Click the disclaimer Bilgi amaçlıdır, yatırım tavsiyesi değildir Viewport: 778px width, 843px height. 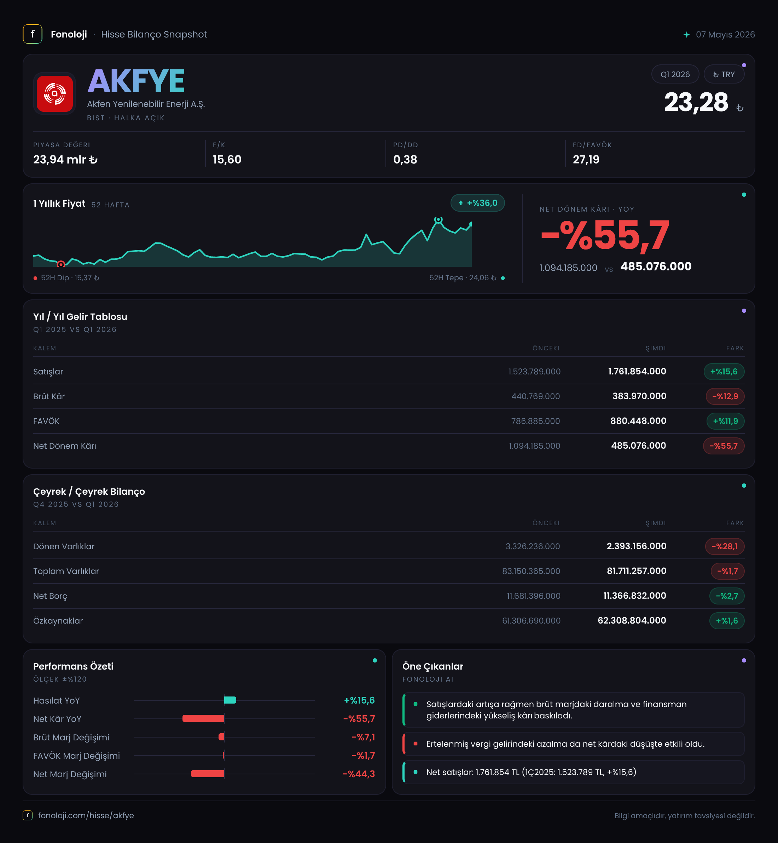point(685,816)
